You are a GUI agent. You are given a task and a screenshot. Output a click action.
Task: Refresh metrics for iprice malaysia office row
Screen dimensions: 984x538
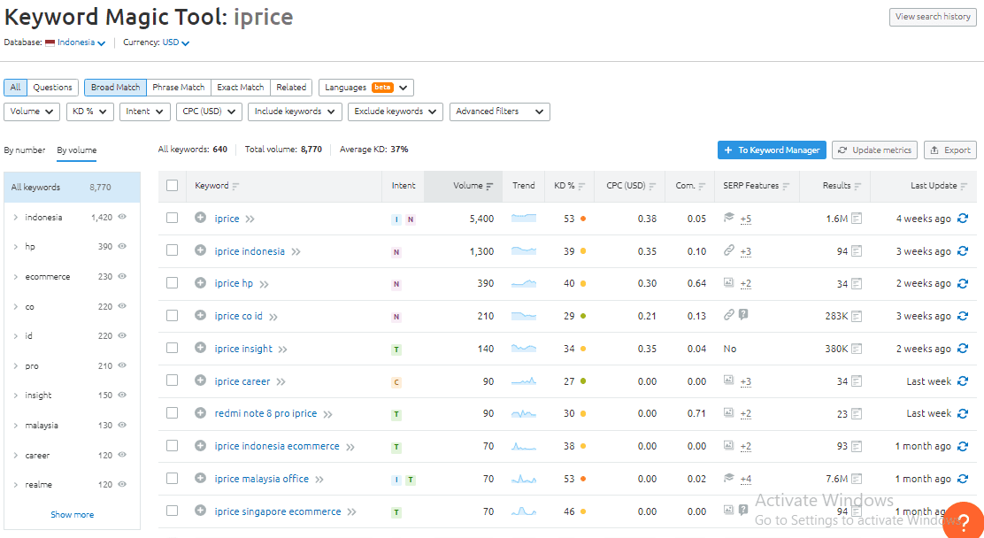click(x=963, y=479)
